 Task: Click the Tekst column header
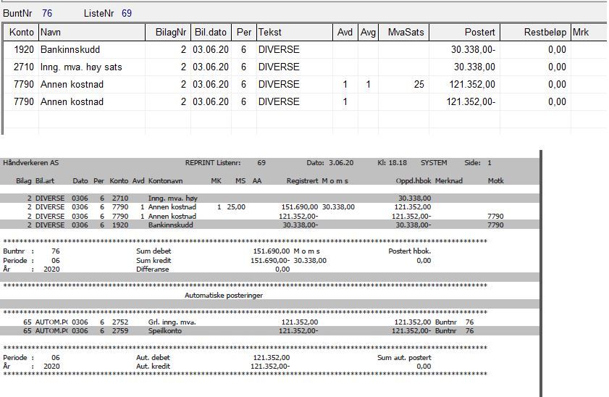pos(295,33)
